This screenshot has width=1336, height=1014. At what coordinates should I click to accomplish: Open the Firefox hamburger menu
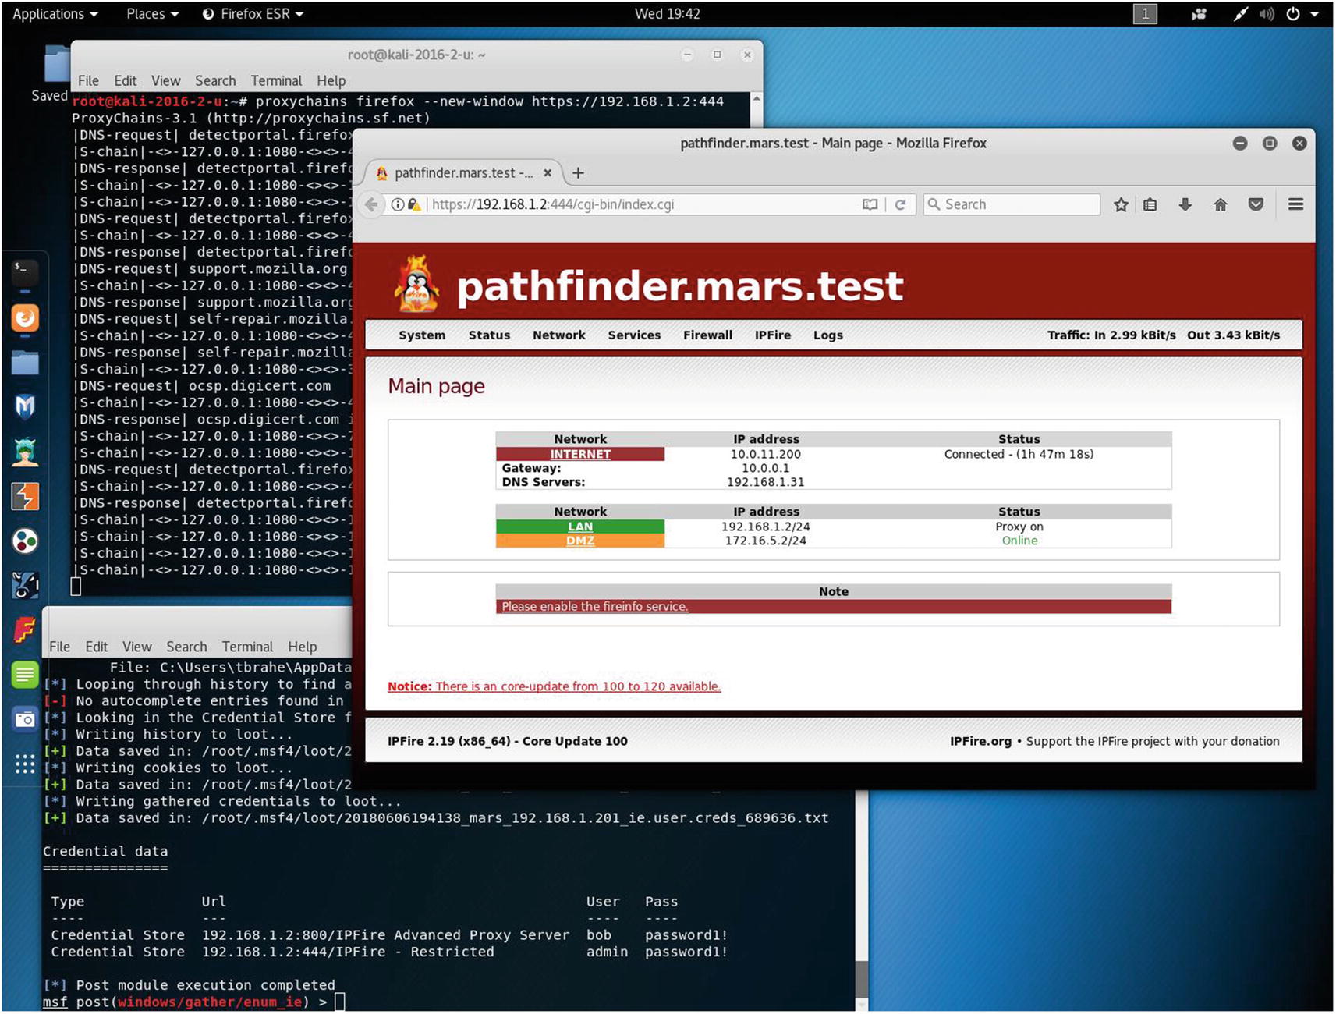[1295, 204]
